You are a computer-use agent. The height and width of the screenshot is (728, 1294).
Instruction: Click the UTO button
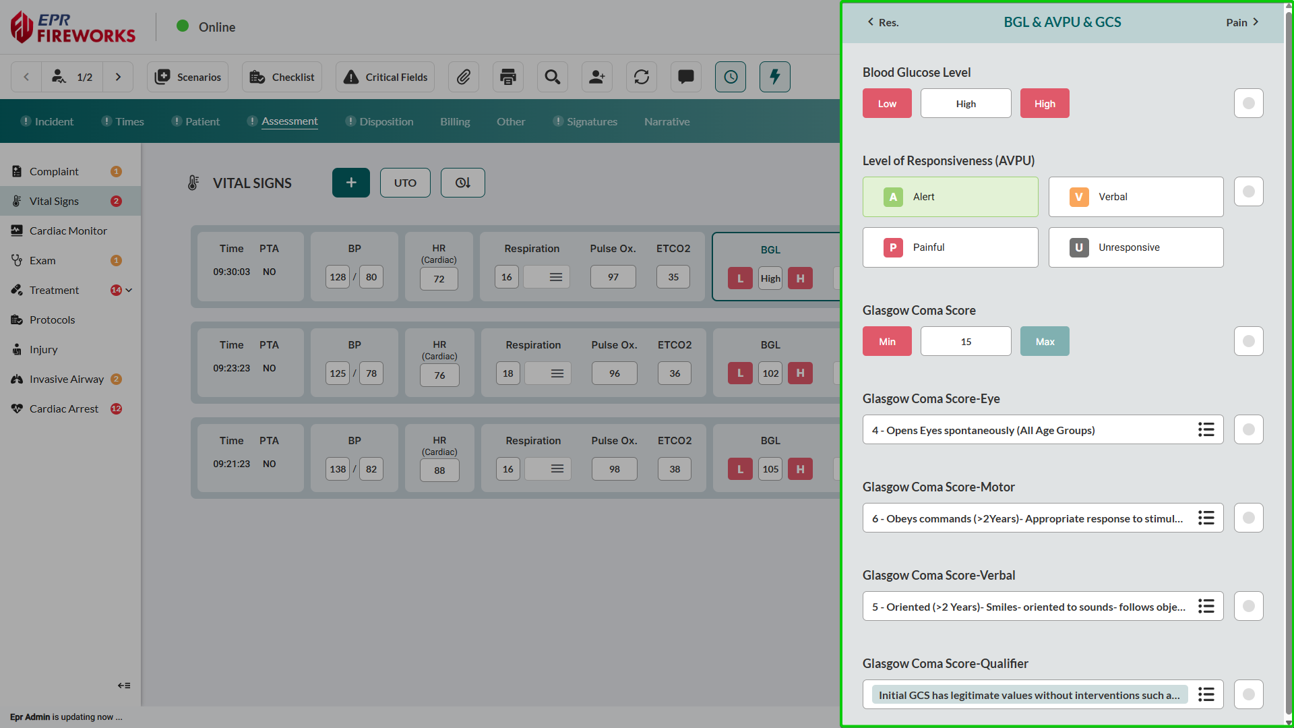[x=404, y=183]
